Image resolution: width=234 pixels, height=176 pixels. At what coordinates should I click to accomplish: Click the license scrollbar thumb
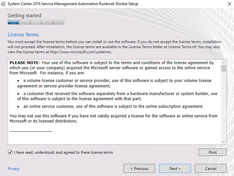tap(224, 68)
